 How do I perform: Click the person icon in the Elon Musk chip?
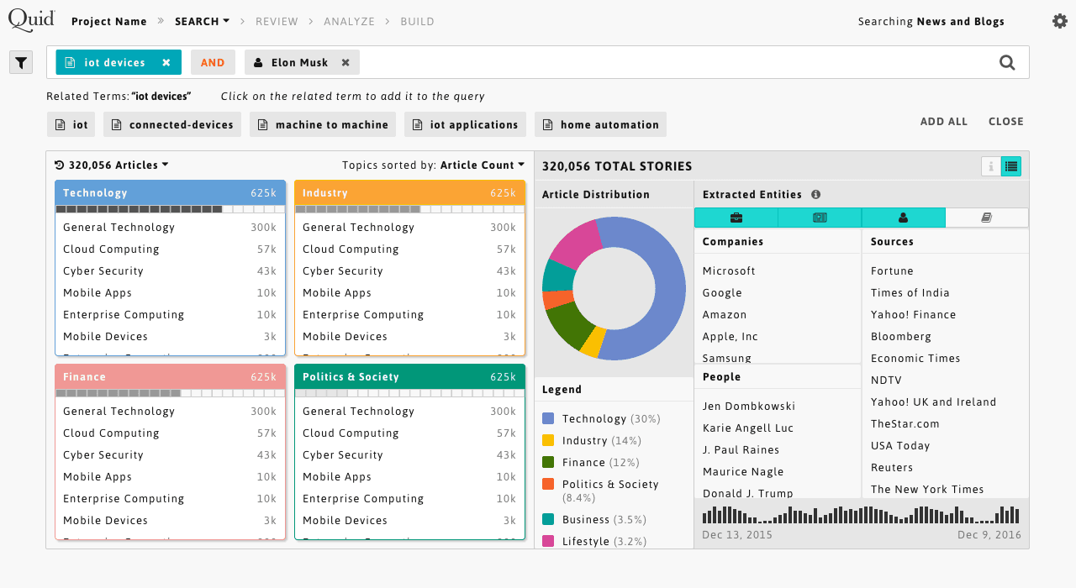click(258, 62)
